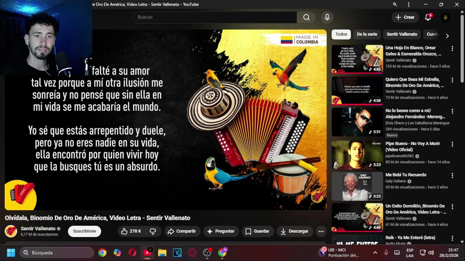Activate voice search microphone
Viewport: 465px width, 261px height.
327,17
